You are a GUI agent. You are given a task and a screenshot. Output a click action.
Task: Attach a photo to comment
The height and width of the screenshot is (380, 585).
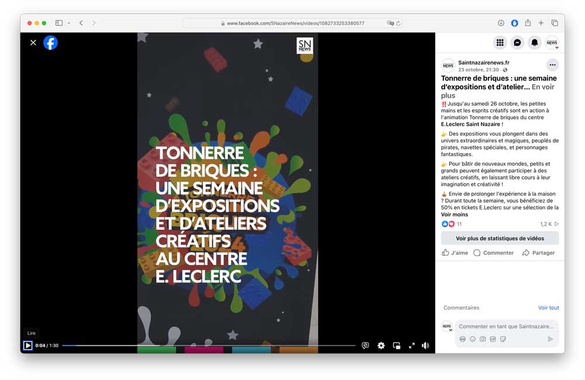pos(483,339)
